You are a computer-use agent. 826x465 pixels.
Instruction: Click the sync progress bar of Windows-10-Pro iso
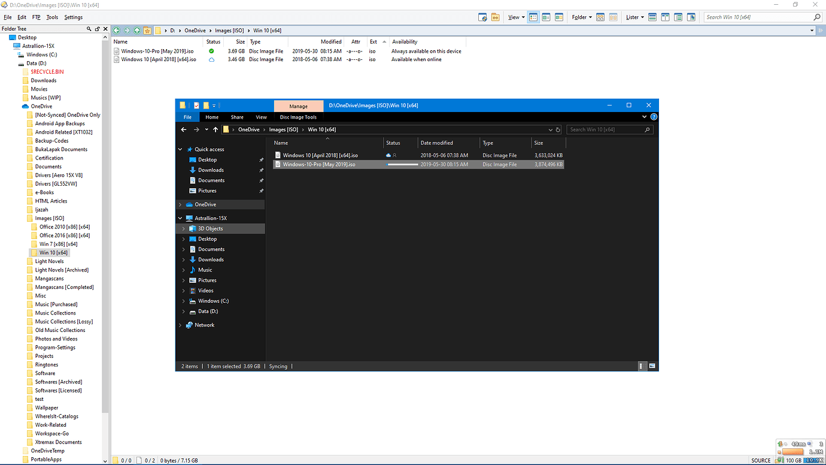403,164
